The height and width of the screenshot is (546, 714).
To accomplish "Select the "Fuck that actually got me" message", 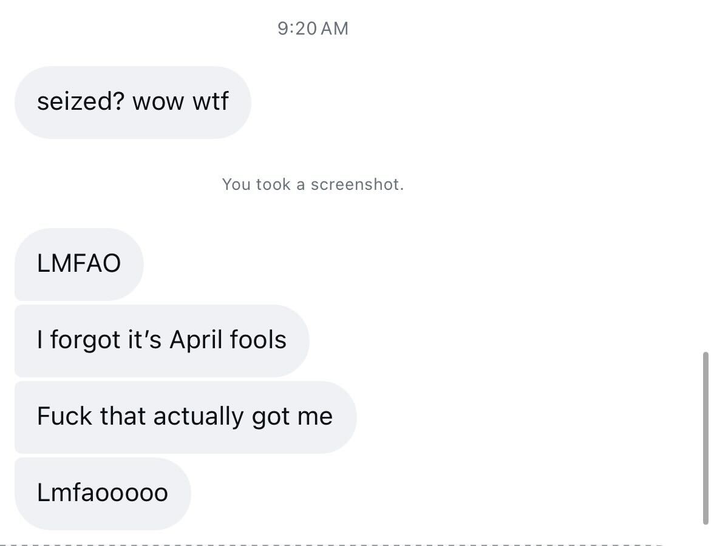I will pos(185,417).
